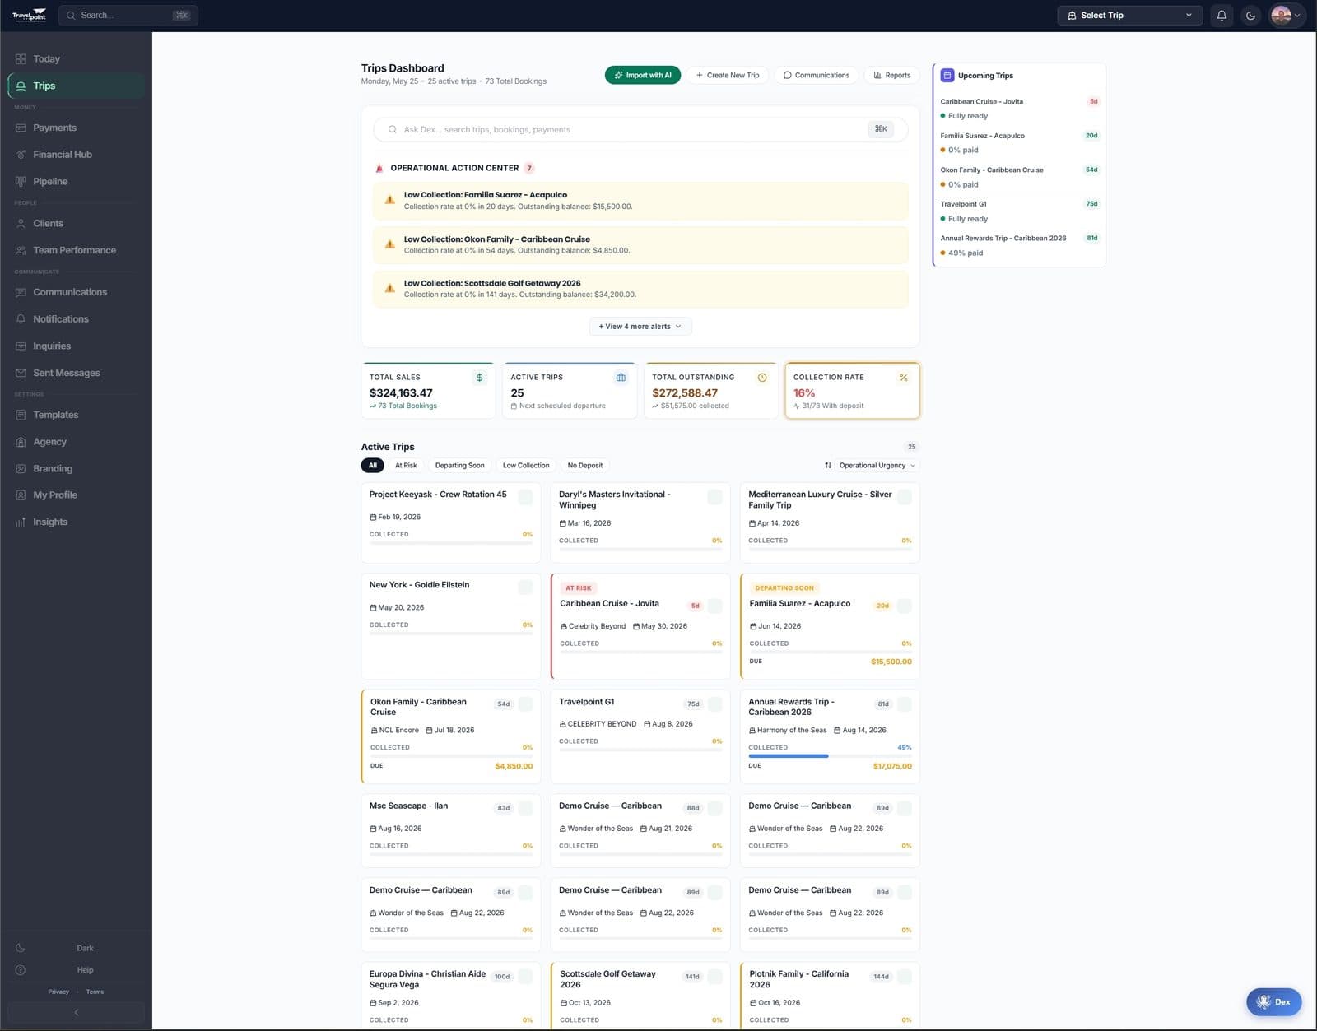The height and width of the screenshot is (1031, 1317).
Task: Open Communications button in dashboard header
Action: click(816, 75)
